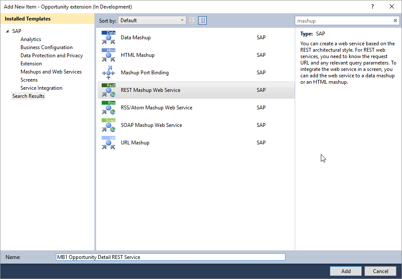This screenshot has height=279, width=402.
Task: Select Mashups and Web Services category
Action: pos(51,72)
